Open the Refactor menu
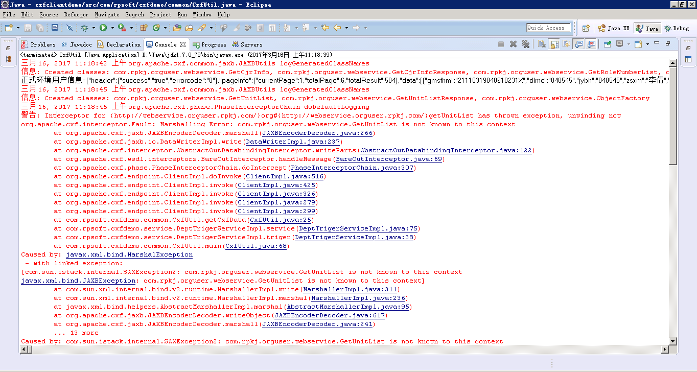Screen dimensions: 697x372 coord(76,15)
